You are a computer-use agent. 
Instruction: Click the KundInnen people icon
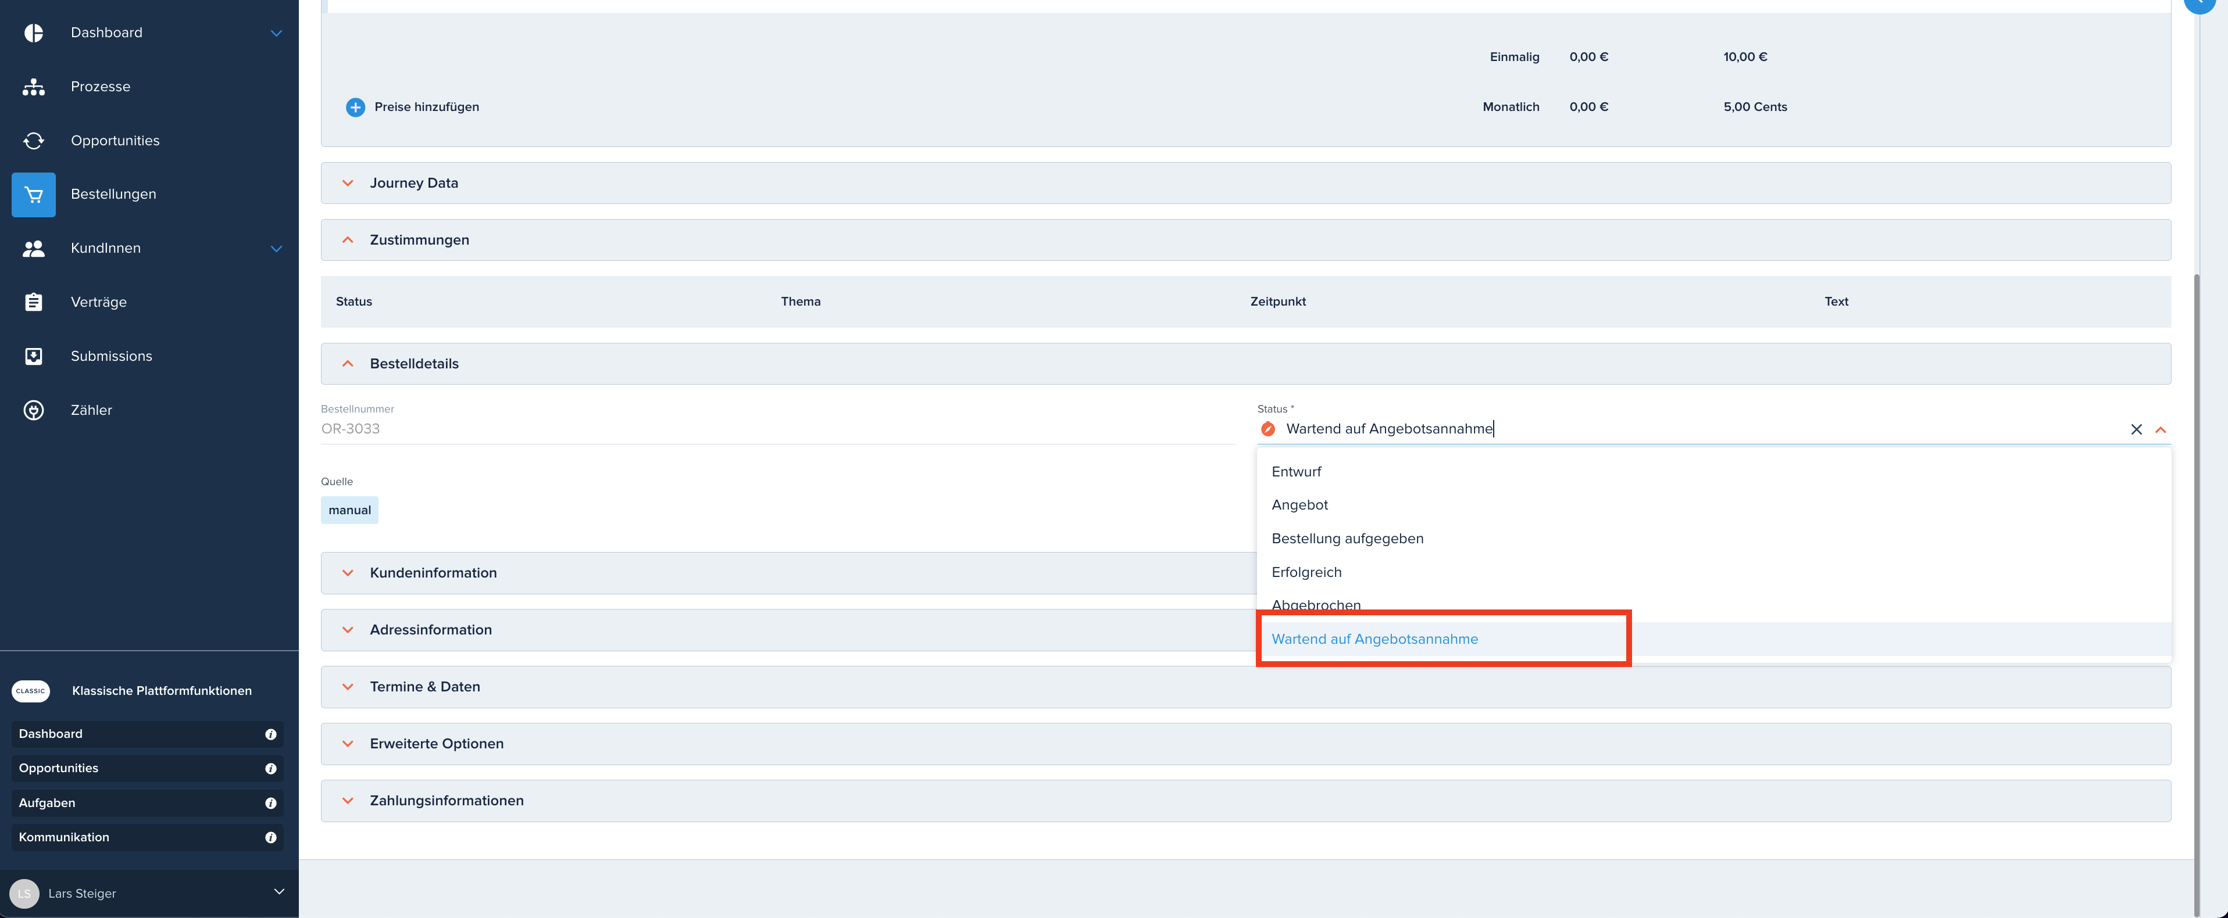(34, 248)
